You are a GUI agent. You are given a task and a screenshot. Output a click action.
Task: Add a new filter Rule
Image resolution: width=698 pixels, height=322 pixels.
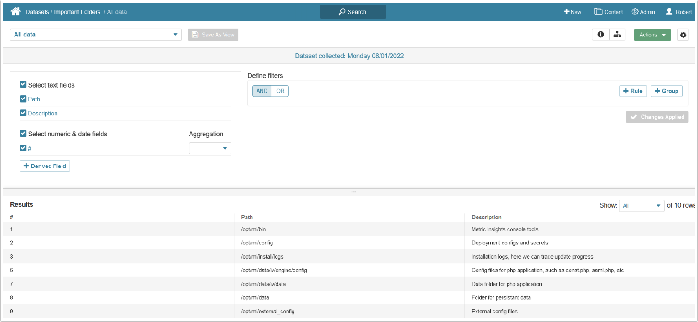pos(632,91)
